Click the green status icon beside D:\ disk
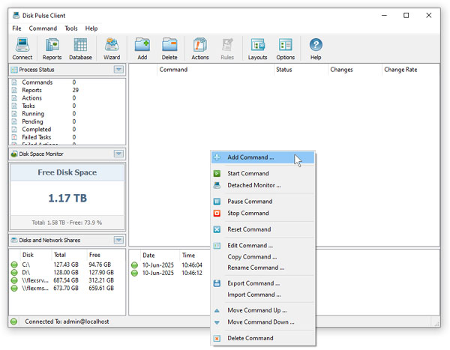This screenshot has height=350, width=450. (14, 272)
